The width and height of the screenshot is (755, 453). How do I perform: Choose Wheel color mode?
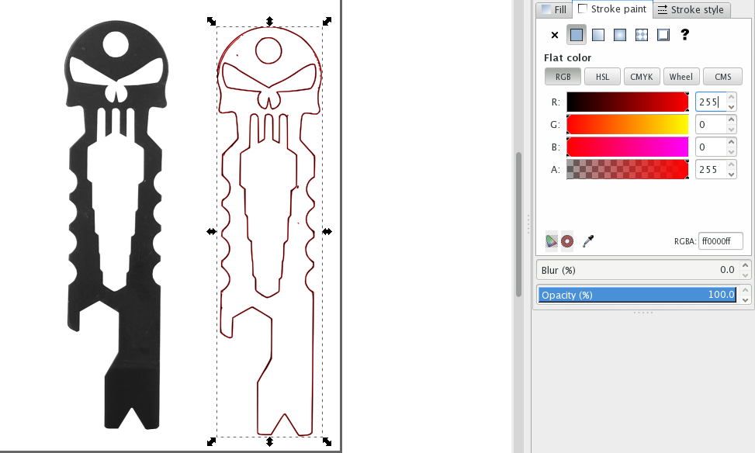point(681,77)
